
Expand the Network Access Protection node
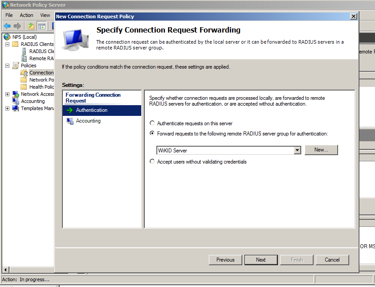(x=7, y=94)
